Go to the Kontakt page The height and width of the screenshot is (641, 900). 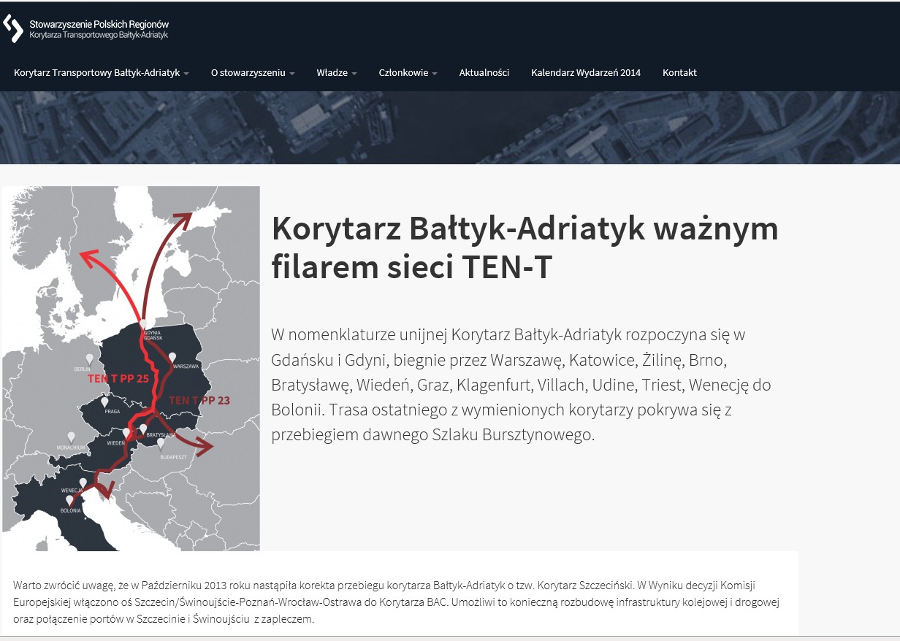679,73
